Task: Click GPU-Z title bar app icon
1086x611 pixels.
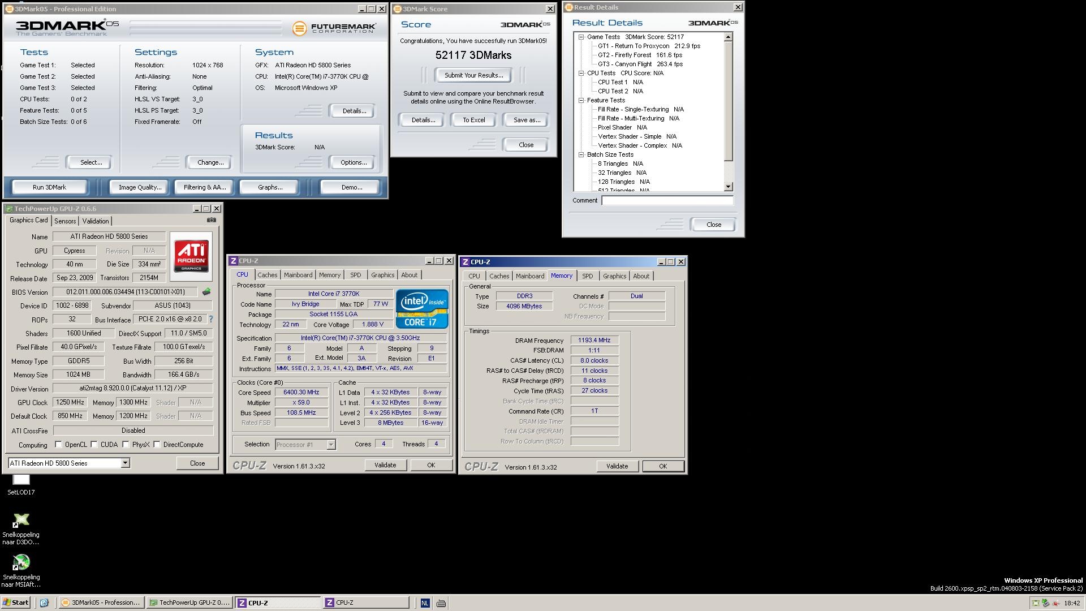Action: coord(8,209)
